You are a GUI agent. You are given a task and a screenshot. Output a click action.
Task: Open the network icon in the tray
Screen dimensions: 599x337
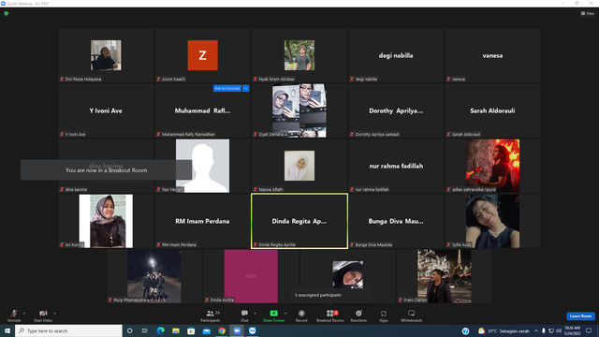click(x=551, y=330)
